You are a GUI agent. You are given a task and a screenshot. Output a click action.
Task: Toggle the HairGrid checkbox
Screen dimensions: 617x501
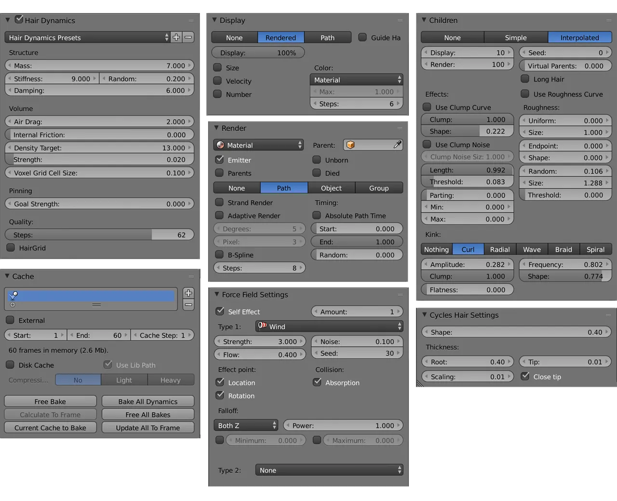point(11,247)
